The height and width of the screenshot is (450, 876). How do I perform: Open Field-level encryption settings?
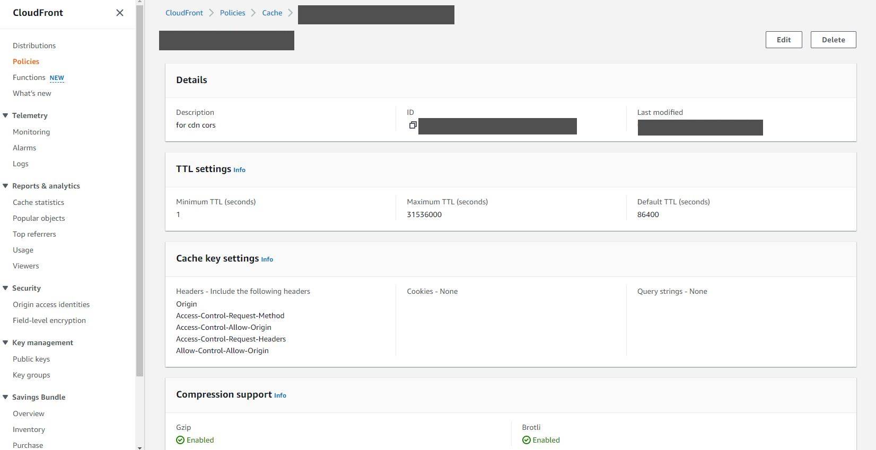[49, 320]
